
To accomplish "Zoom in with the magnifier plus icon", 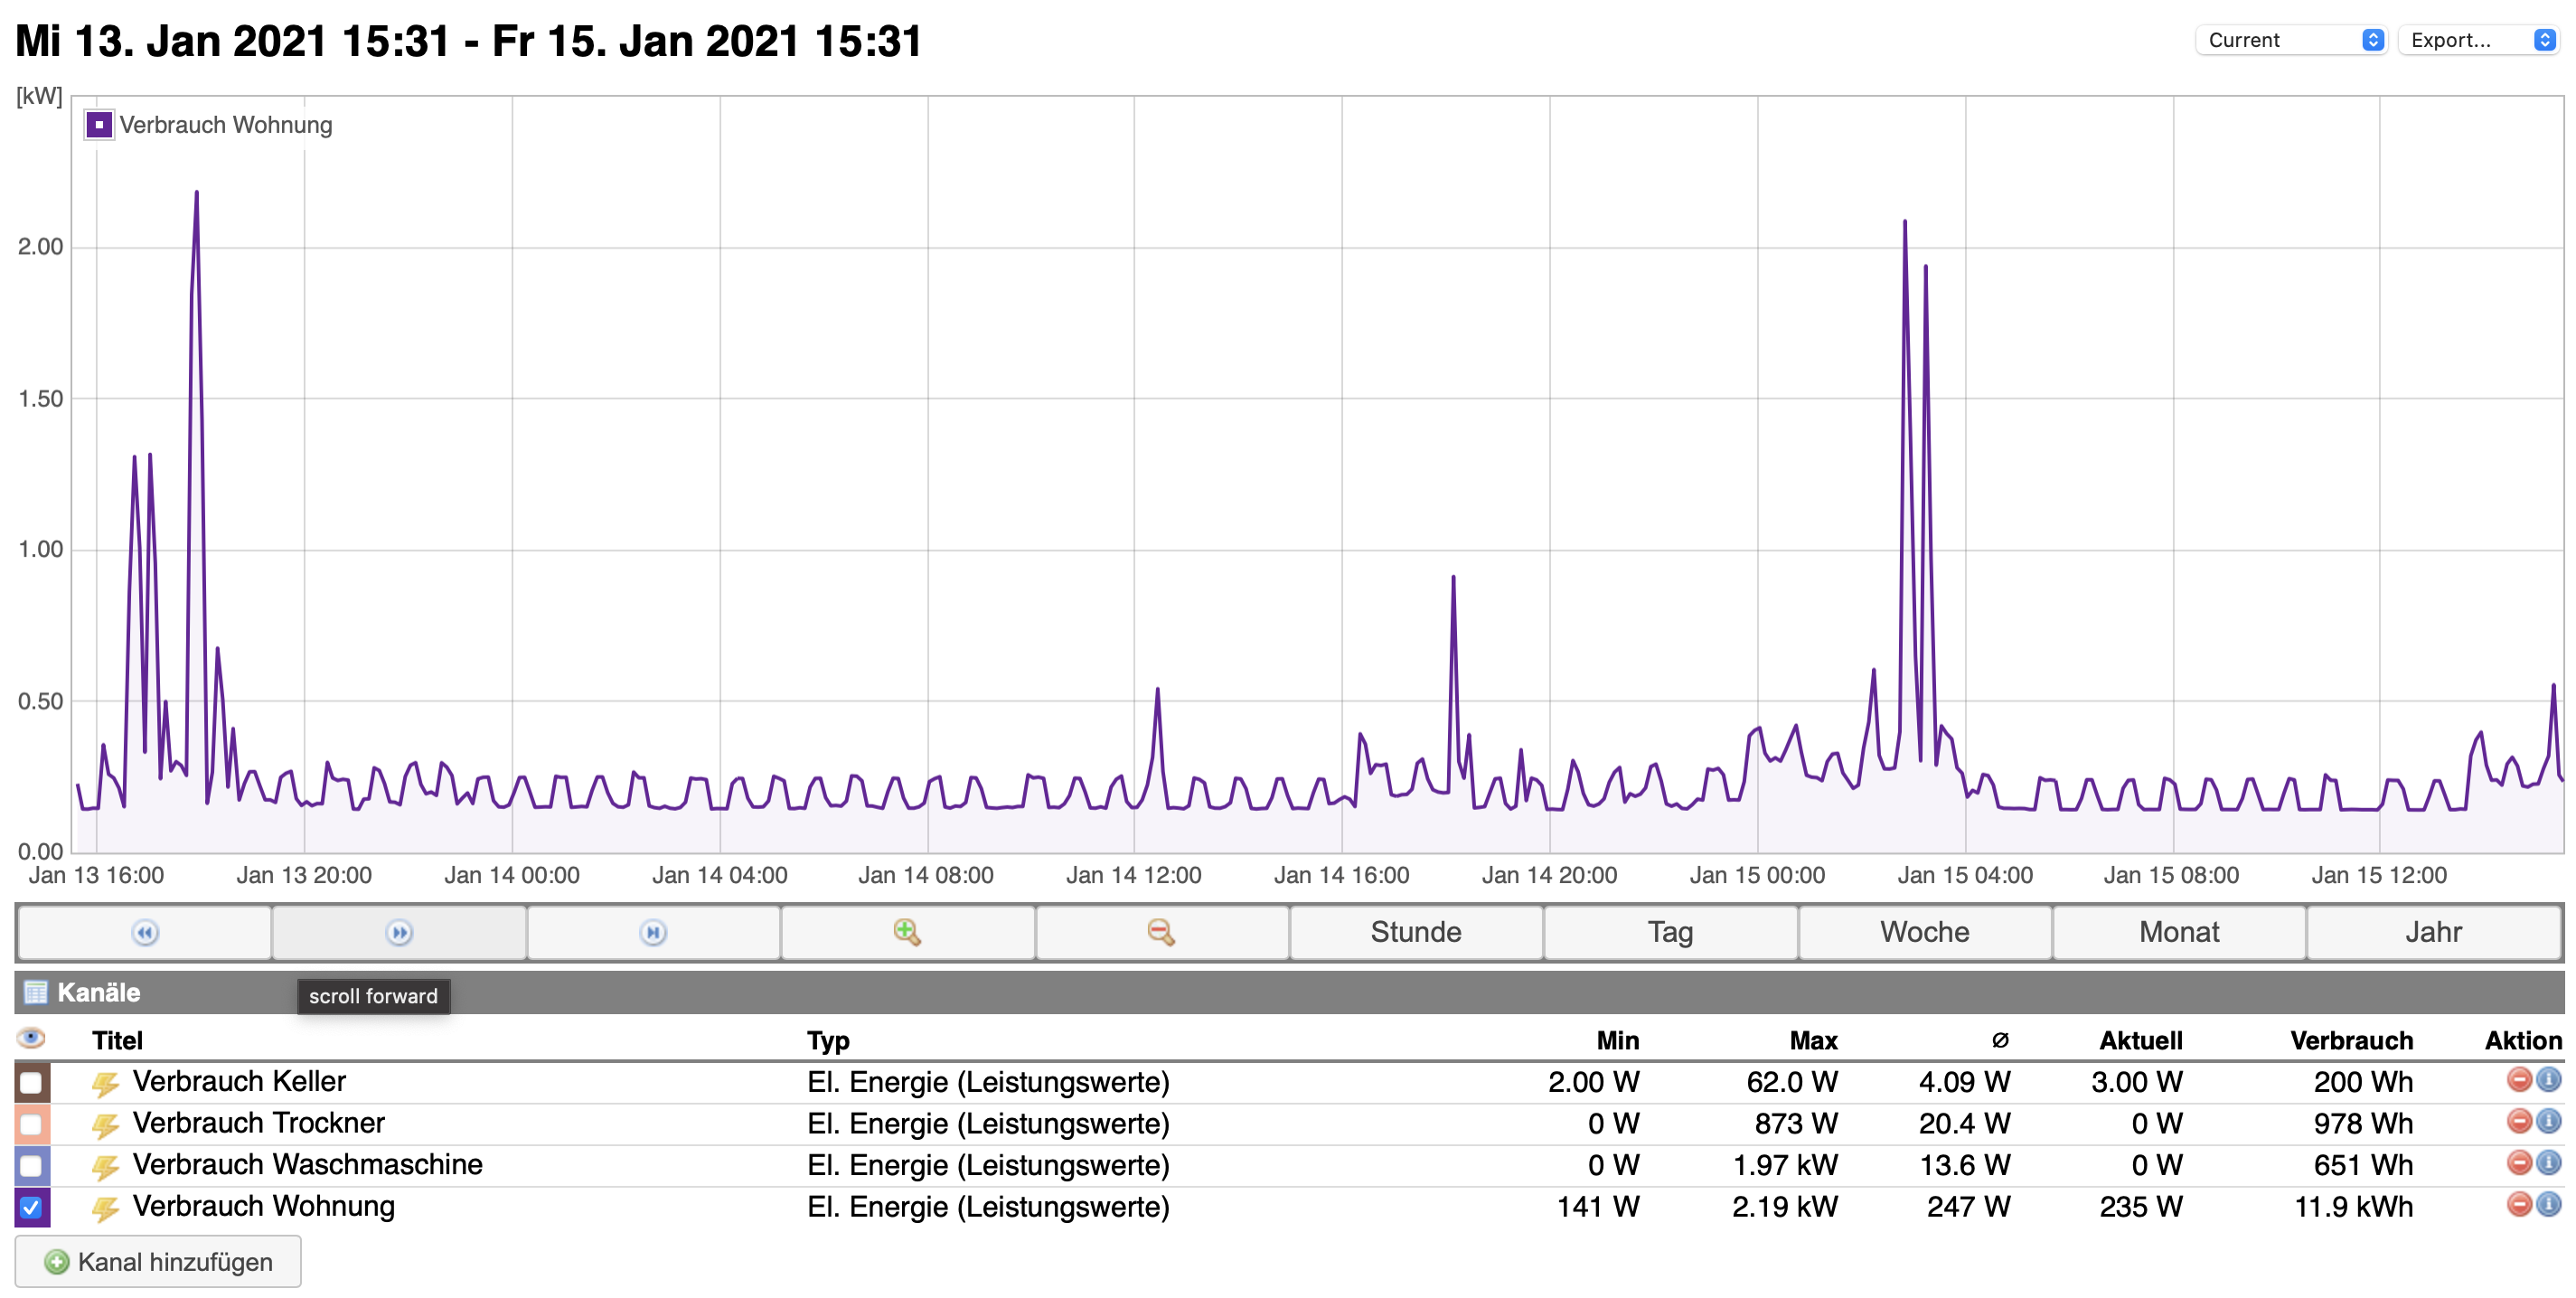I will [907, 932].
